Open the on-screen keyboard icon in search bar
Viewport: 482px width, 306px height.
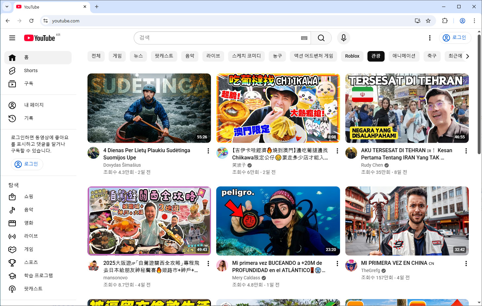(x=304, y=38)
